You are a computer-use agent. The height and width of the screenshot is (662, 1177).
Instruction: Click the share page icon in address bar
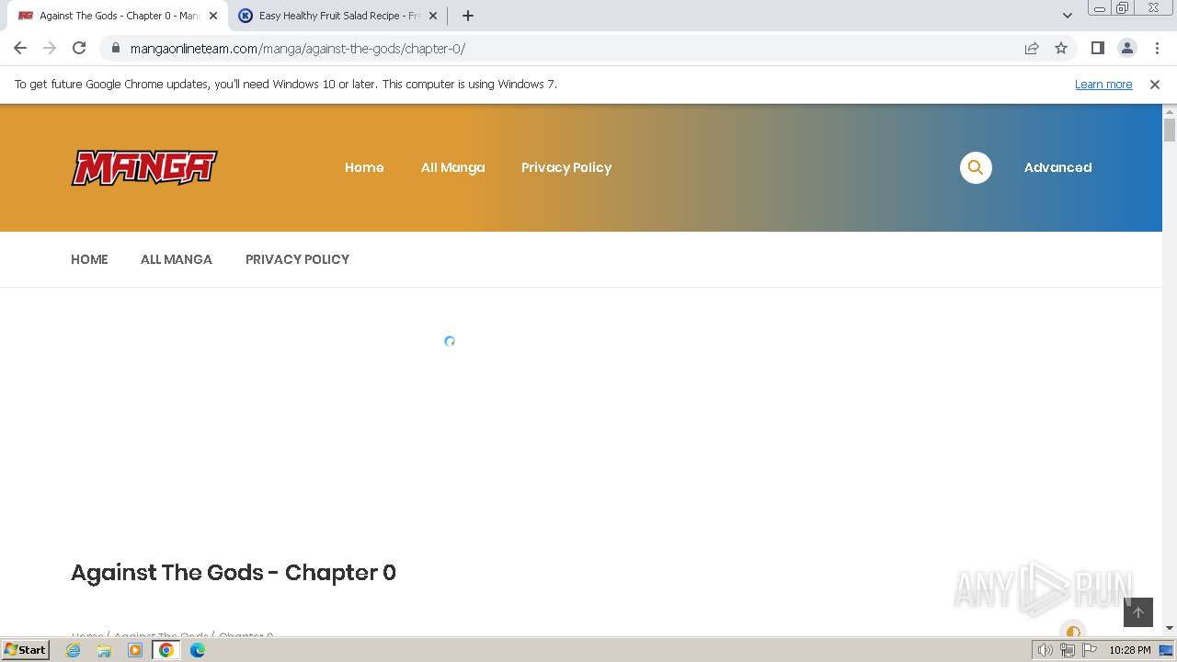pos(1032,48)
